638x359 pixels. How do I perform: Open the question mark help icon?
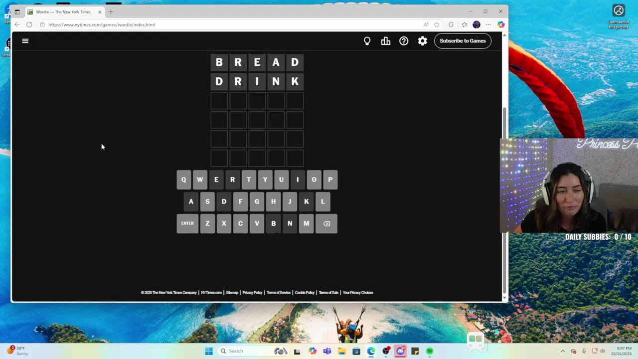pyautogui.click(x=404, y=41)
